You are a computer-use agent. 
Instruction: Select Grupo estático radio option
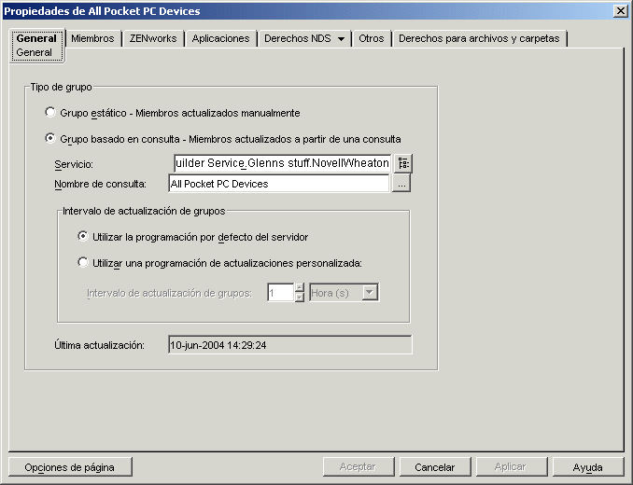(50, 113)
